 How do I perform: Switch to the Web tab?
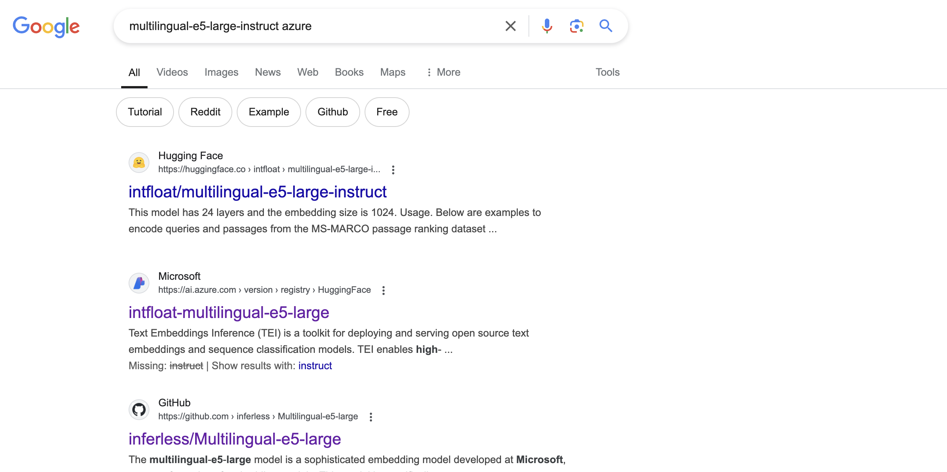point(308,72)
